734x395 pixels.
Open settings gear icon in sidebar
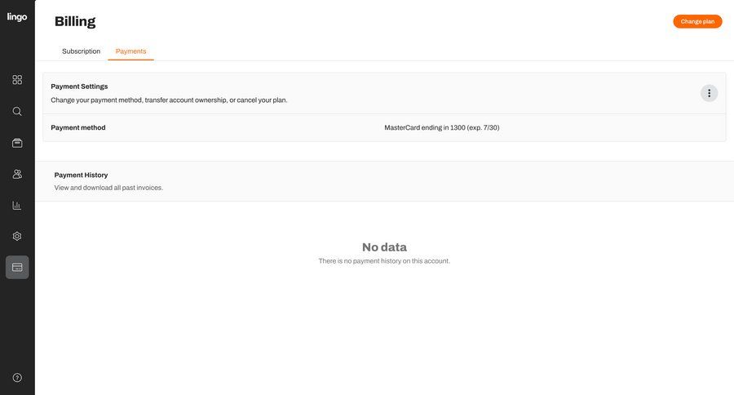pyautogui.click(x=17, y=236)
